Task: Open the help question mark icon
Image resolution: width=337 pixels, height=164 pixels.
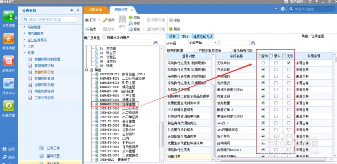Action: click(283, 9)
